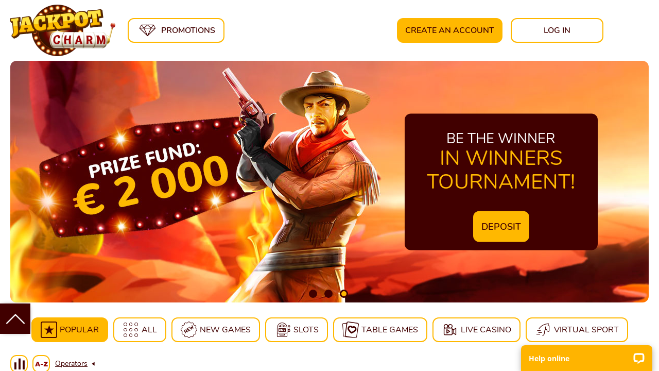The image size is (659, 371).
Task: Open the Virtual Sport category
Action: tap(577, 330)
